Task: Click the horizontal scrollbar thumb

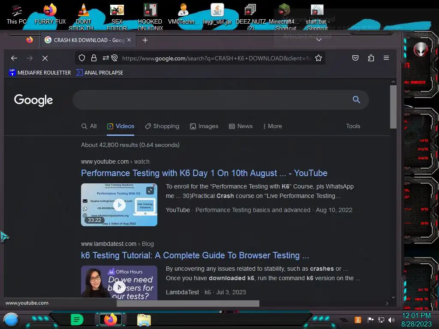Action: point(188,304)
